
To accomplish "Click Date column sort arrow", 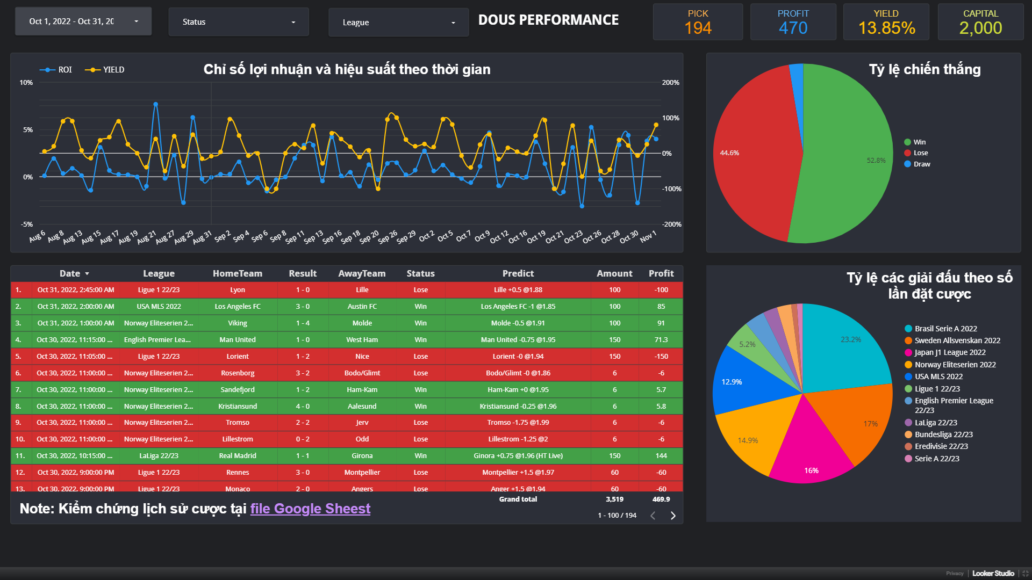I will coord(87,274).
